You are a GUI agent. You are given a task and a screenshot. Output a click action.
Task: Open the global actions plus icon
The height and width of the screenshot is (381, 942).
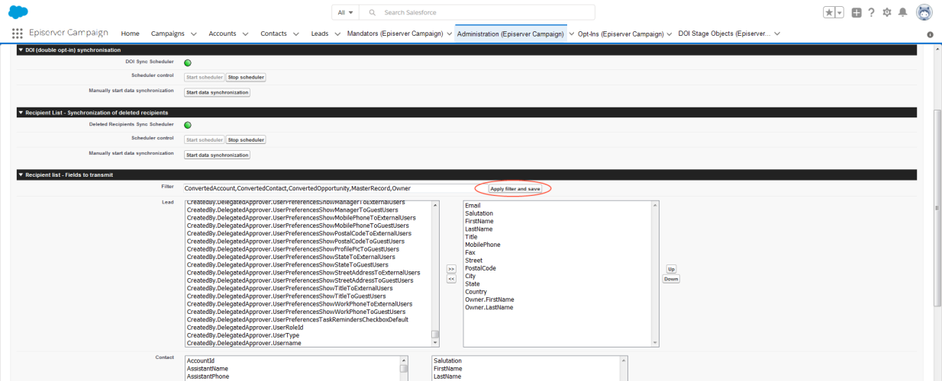click(x=857, y=12)
